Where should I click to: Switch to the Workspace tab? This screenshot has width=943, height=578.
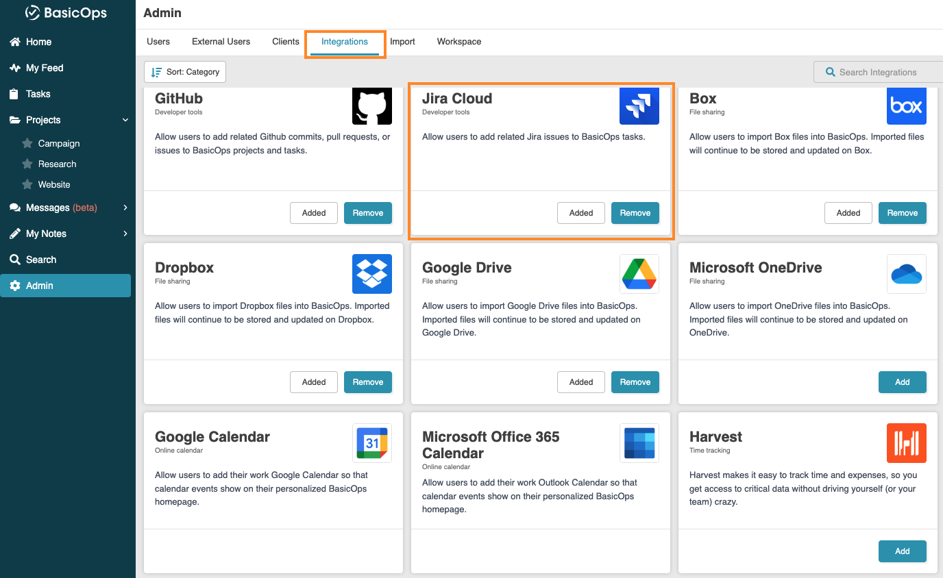459,42
